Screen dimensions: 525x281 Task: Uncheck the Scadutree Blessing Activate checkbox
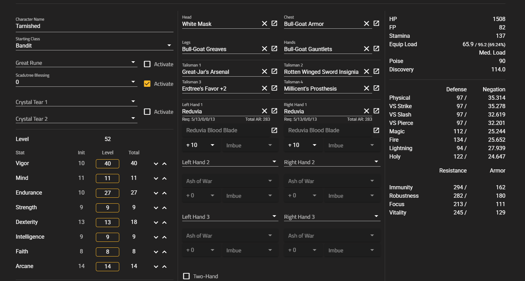pyautogui.click(x=147, y=84)
